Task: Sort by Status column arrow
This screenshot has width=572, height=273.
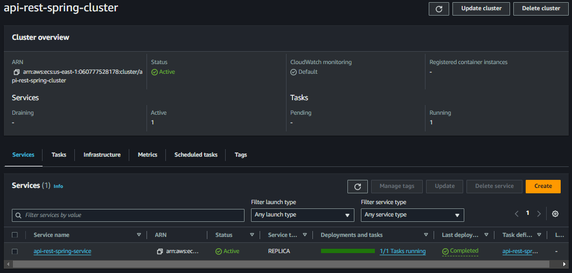Action: [x=252, y=235]
